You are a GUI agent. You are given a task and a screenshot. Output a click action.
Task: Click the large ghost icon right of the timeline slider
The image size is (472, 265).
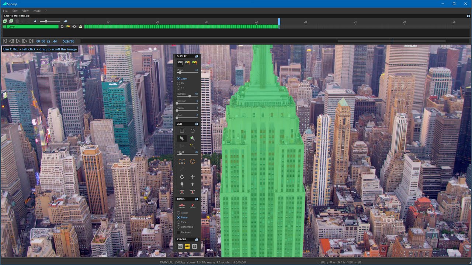pyautogui.click(x=65, y=21)
